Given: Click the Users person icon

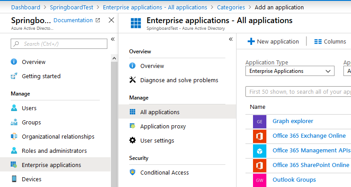Looking at the screenshot, I should pyautogui.click(x=14, y=108).
